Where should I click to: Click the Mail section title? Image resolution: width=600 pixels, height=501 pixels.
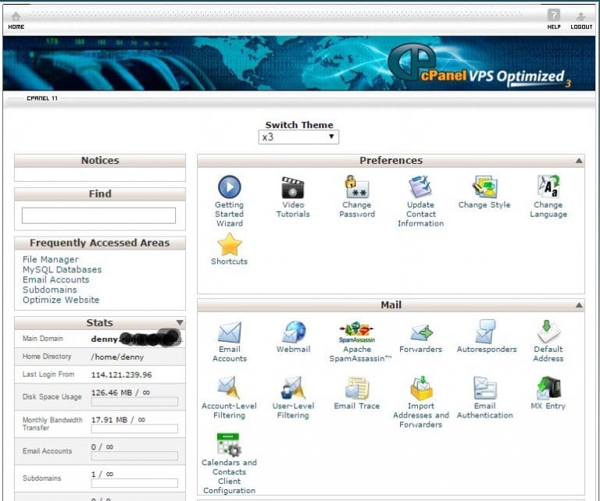click(391, 305)
